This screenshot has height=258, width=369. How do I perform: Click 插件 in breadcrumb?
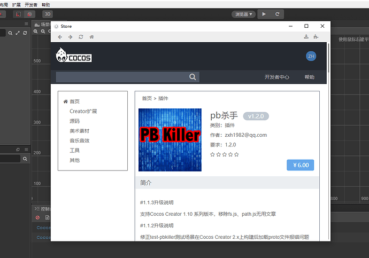(163, 98)
